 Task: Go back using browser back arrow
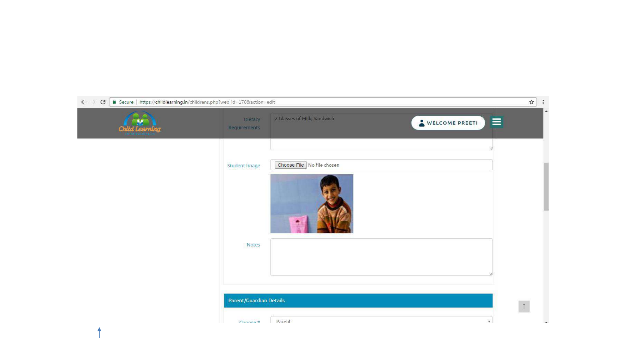click(84, 102)
